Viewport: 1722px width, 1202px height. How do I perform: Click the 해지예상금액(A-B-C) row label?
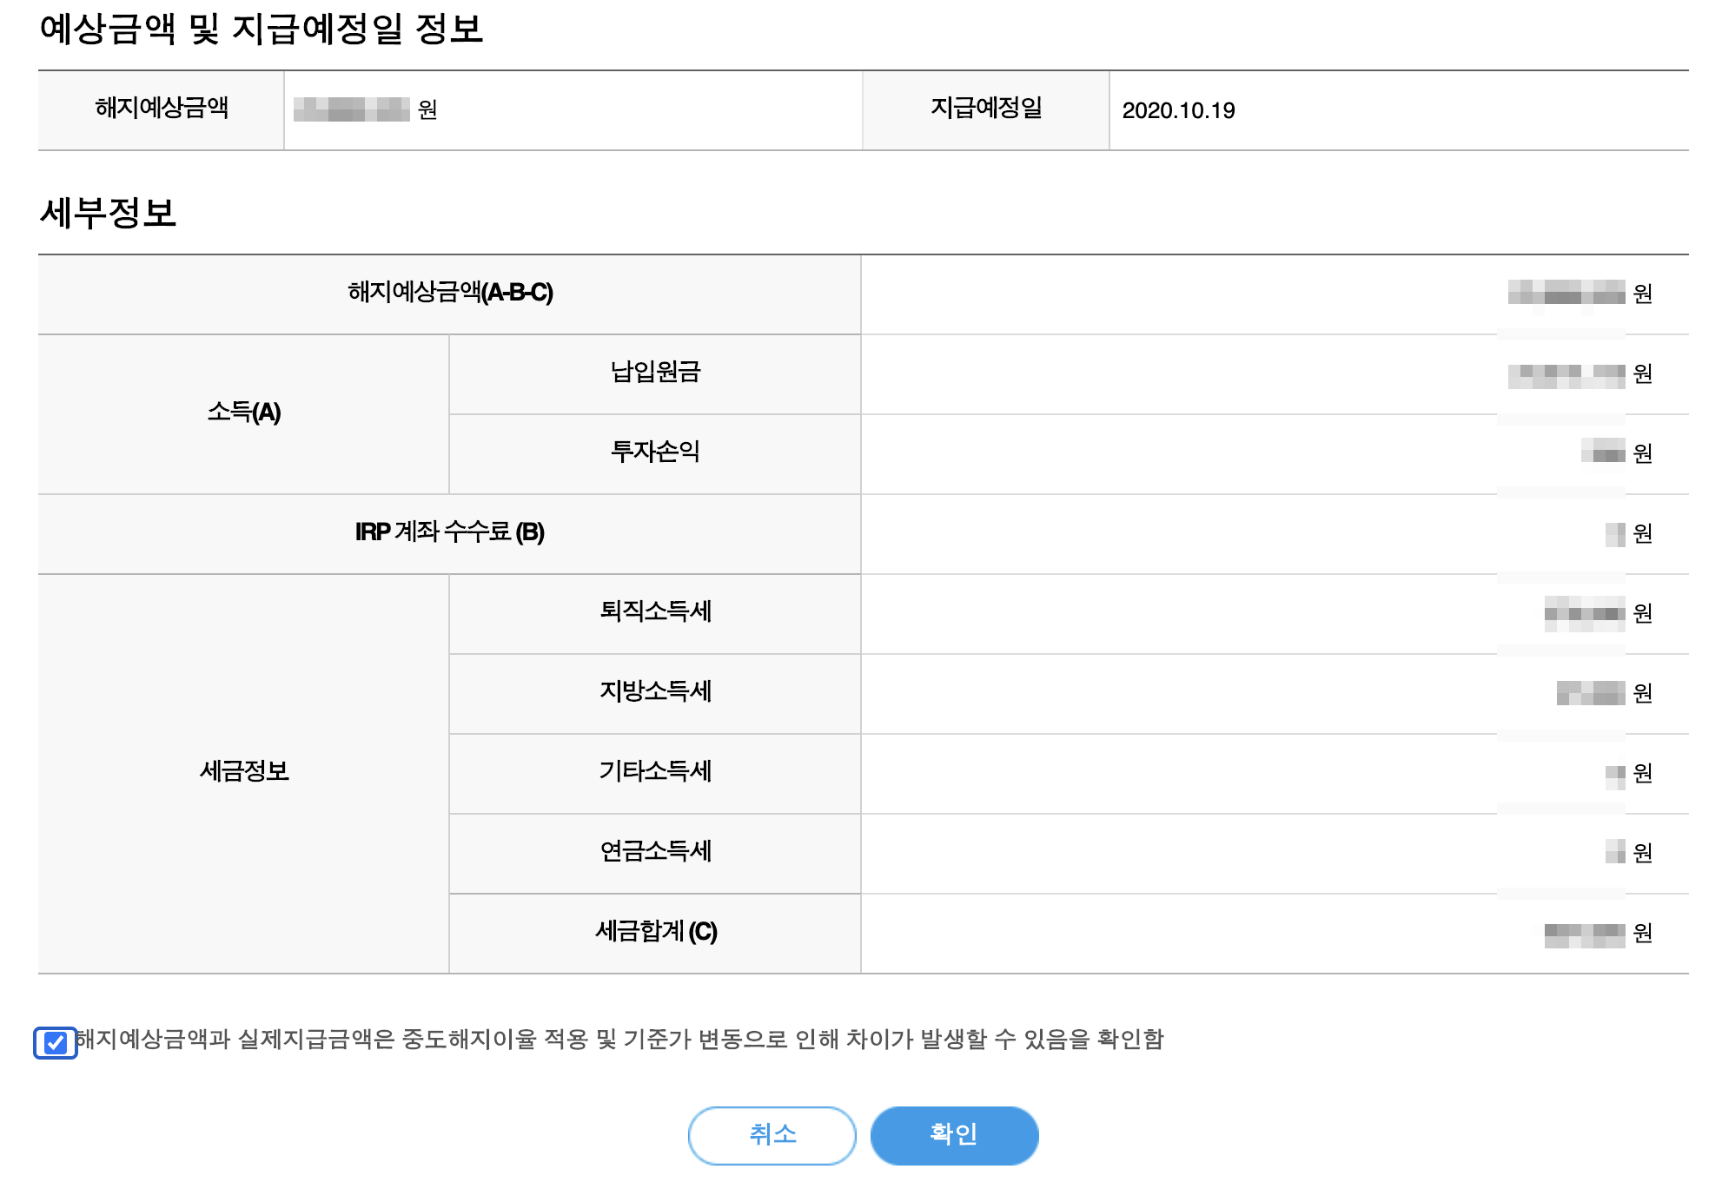pos(450,293)
